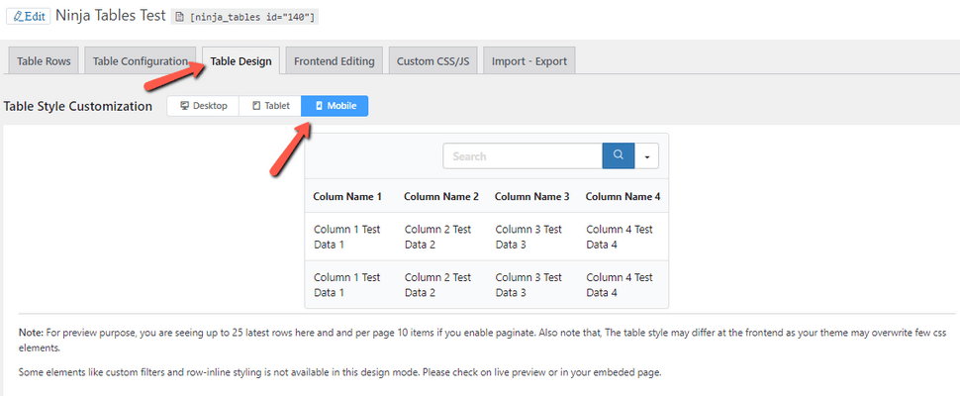
Task: Click the document icon before the shortcode
Action: 179,17
